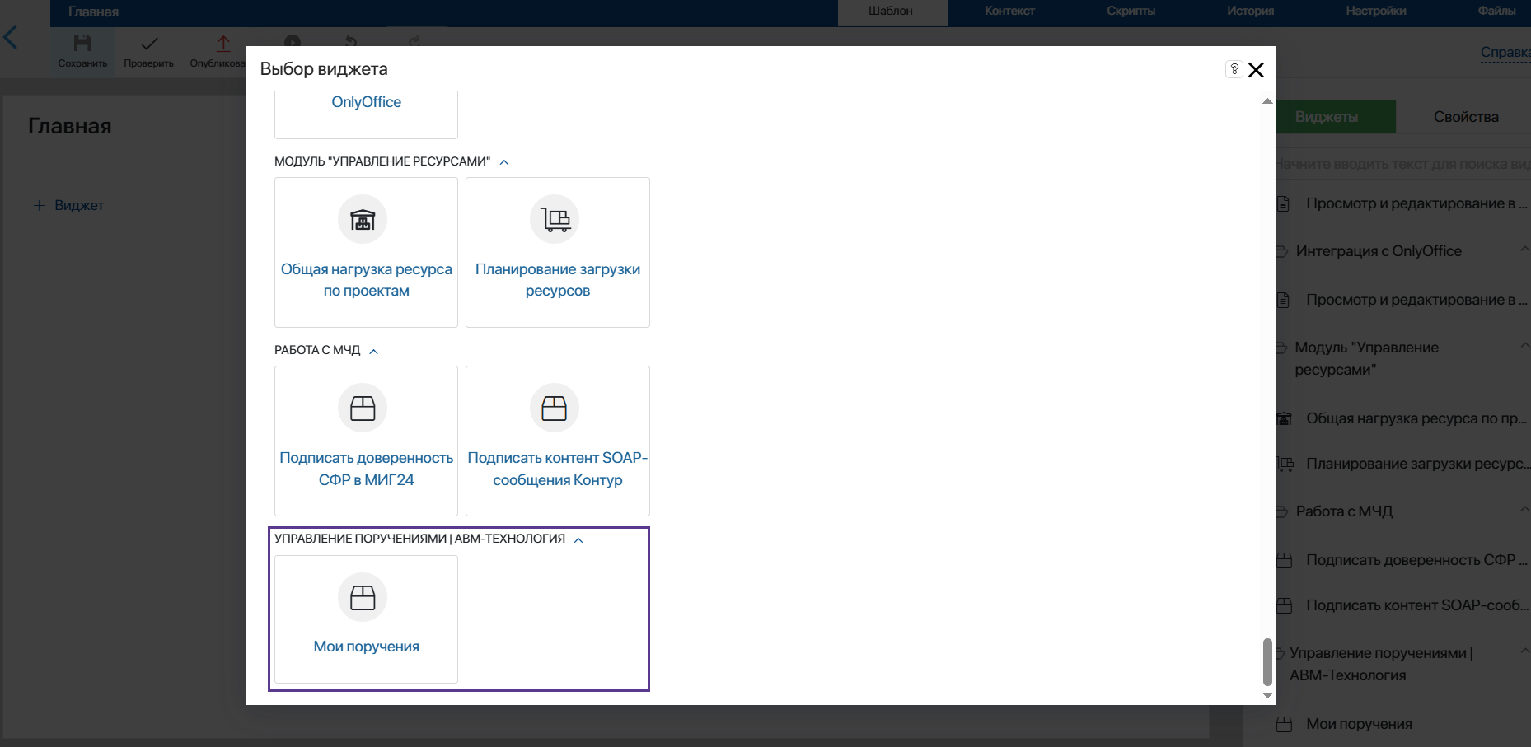Switch to the Контекст tab

(x=1009, y=12)
